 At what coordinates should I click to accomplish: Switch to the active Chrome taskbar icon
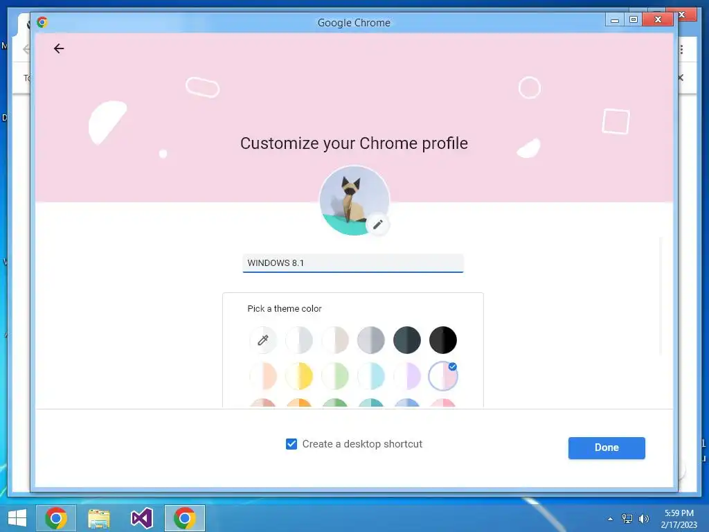pyautogui.click(x=184, y=518)
